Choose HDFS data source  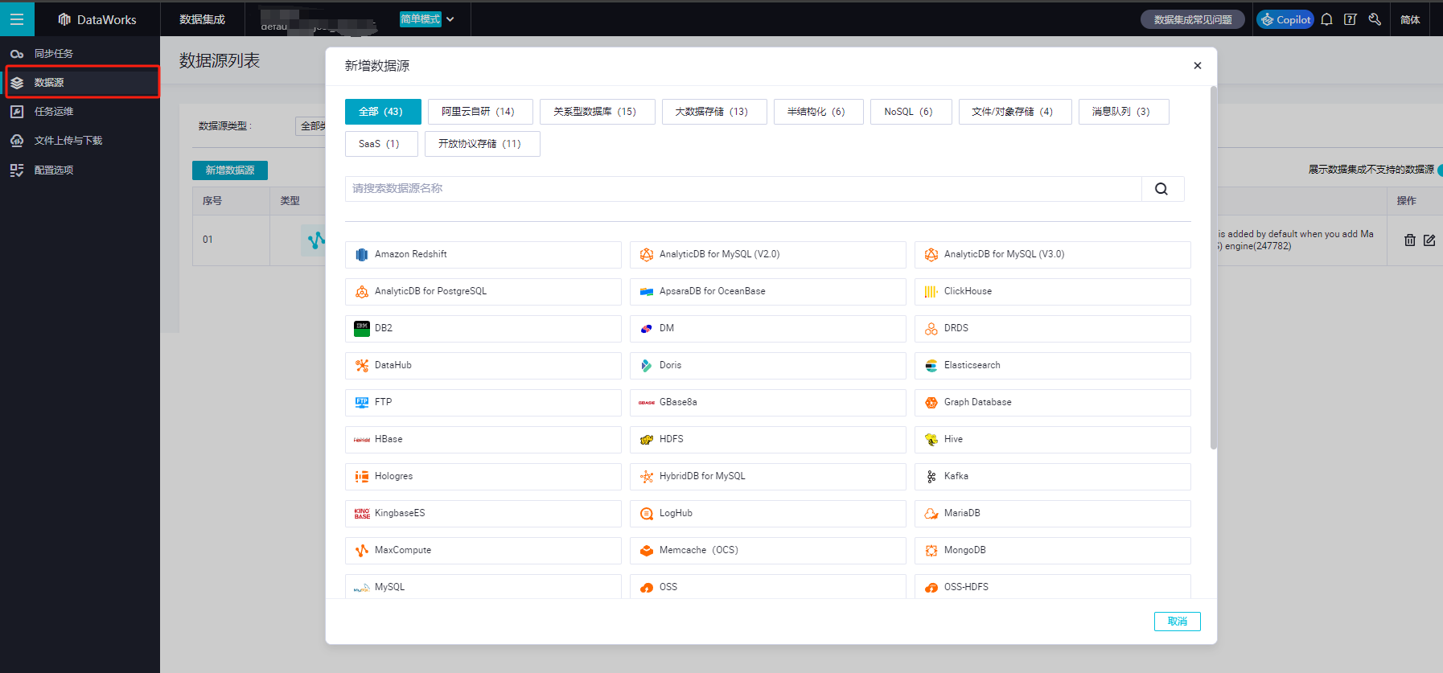[768, 440]
